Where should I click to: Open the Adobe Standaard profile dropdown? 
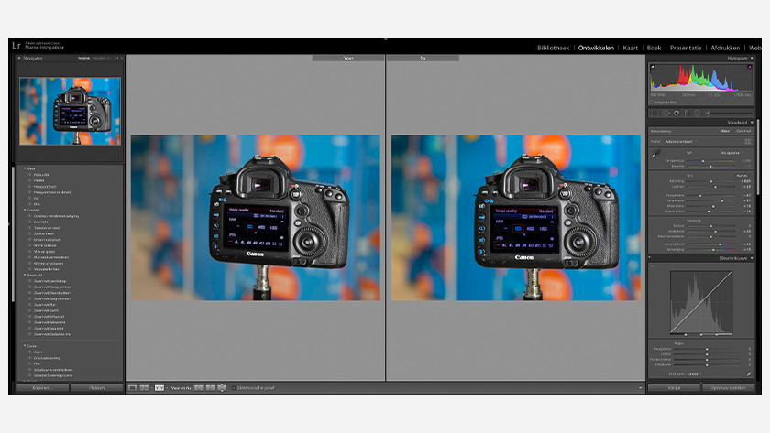pos(680,142)
